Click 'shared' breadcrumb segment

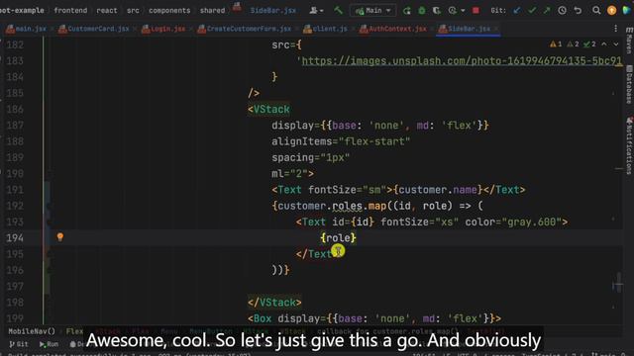click(212, 11)
